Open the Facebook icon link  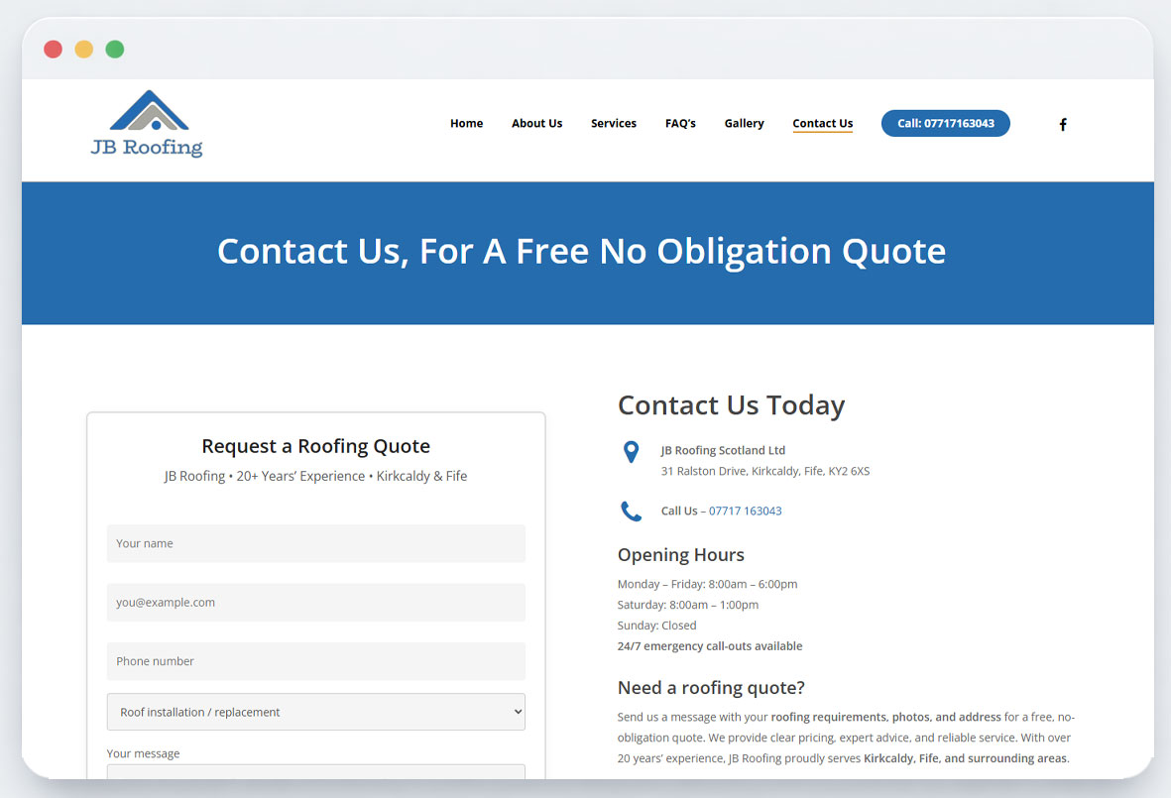pyautogui.click(x=1063, y=125)
